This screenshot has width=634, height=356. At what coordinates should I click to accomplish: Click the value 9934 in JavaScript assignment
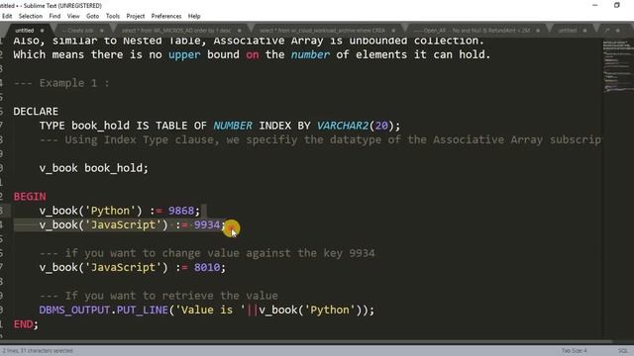pyautogui.click(x=207, y=224)
